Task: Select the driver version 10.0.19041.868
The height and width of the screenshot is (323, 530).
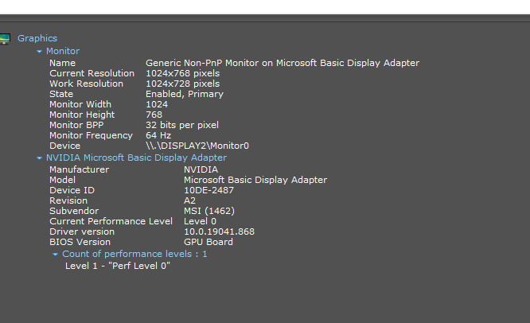Action: pyautogui.click(x=219, y=232)
